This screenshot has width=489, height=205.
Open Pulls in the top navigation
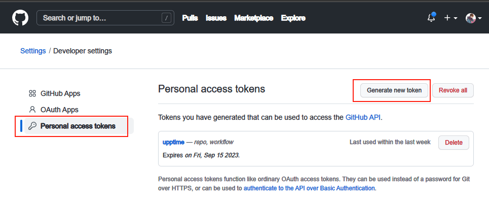click(x=190, y=18)
